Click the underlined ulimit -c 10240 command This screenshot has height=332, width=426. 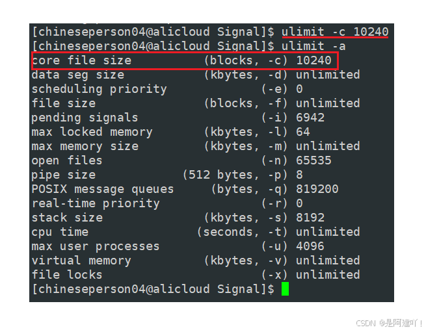click(335, 32)
